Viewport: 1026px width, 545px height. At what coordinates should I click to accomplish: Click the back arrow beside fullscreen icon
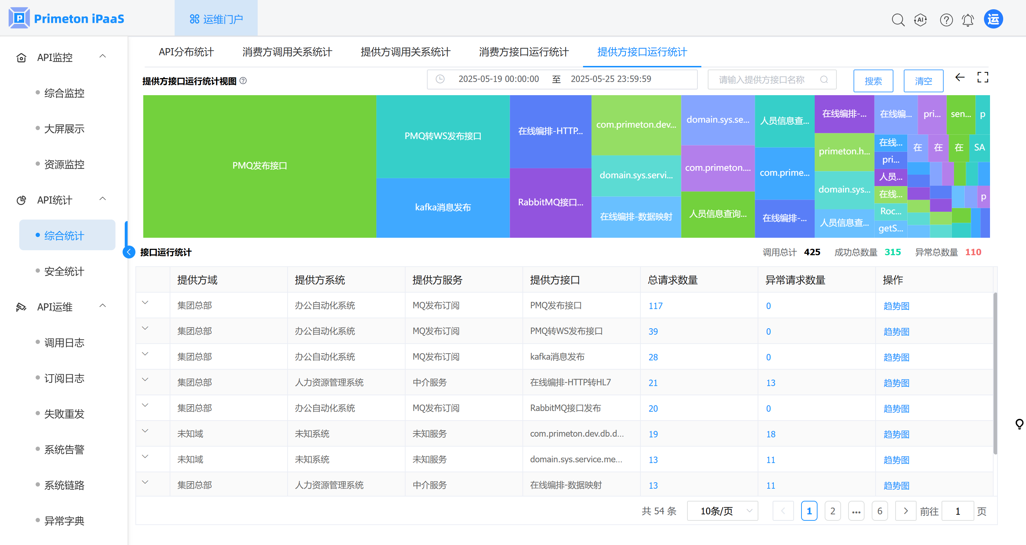(960, 77)
